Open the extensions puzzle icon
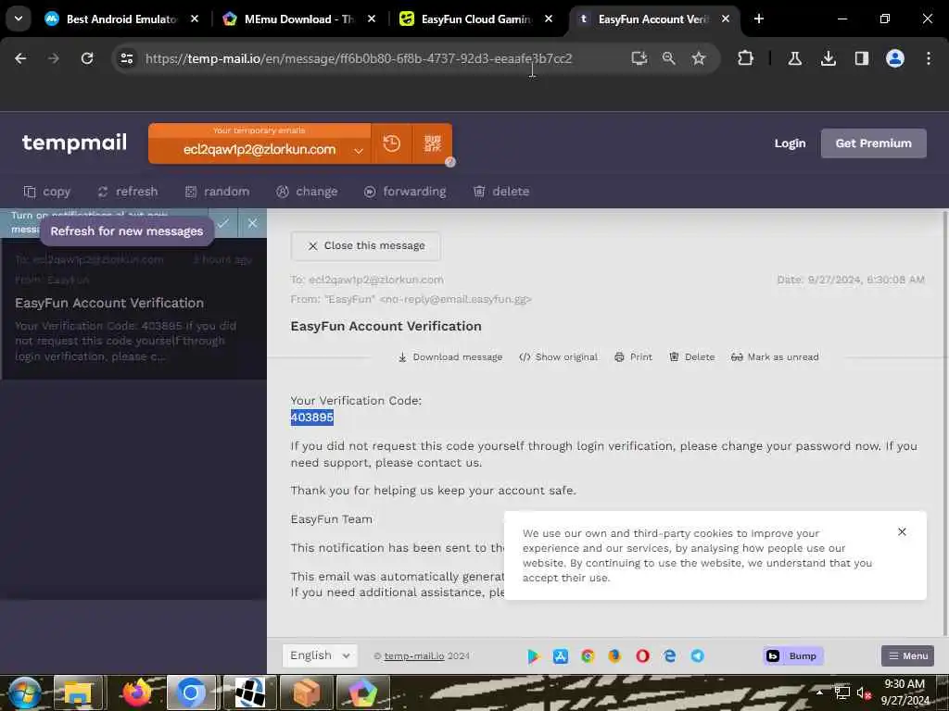The width and height of the screenshot is (949, 711). click(x=746, y=58)
